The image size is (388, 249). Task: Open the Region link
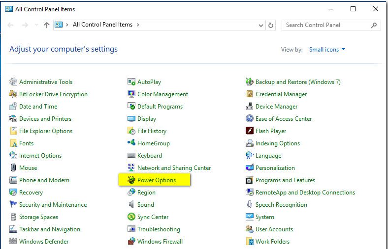147,193
